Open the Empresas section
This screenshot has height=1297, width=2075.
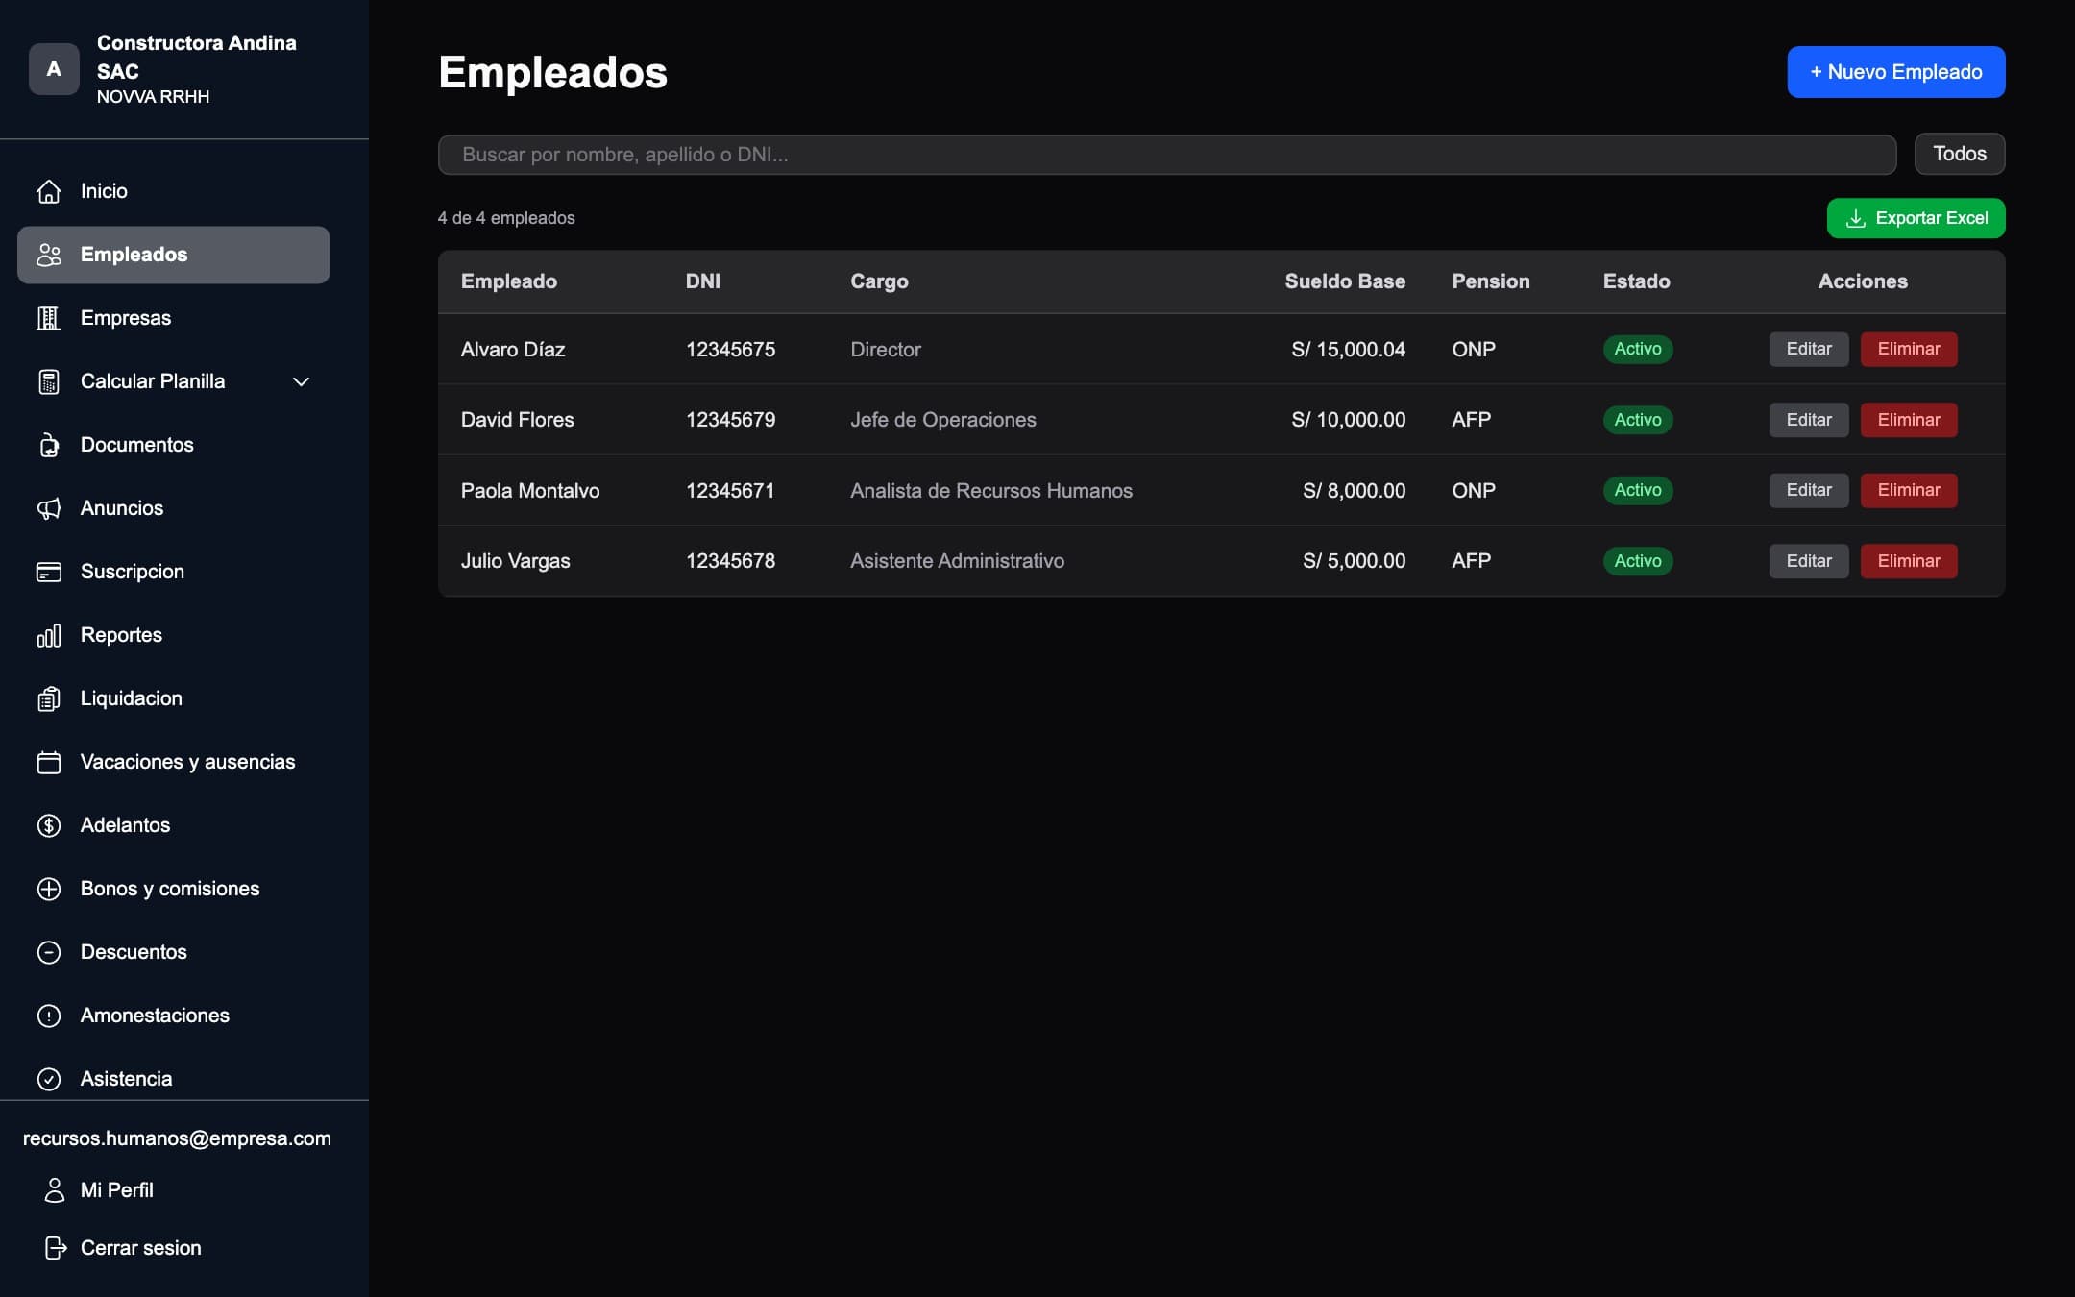(x=173, y=318)
